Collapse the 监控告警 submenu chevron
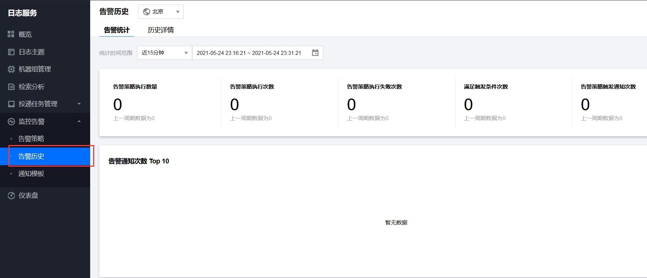This screenshot has width=647, height=278. point(79,122)
